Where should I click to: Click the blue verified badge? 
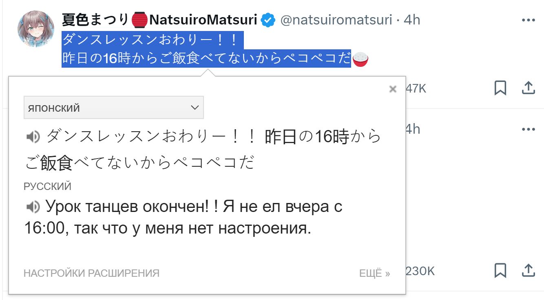coord(268,20)
